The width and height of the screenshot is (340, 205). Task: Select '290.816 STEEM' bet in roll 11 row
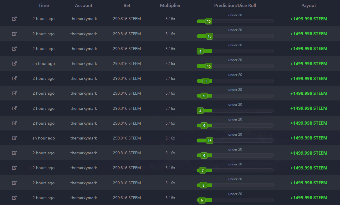127,78
